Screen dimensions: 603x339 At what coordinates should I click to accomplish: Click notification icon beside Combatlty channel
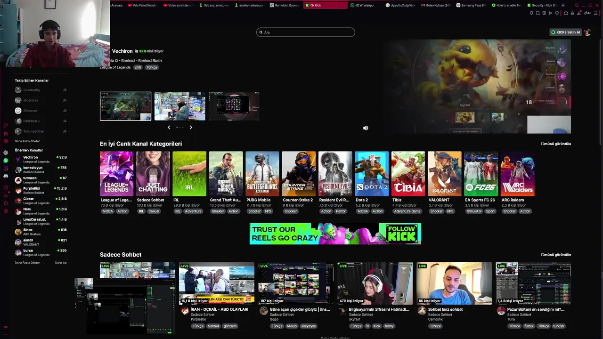coord(65,90)
